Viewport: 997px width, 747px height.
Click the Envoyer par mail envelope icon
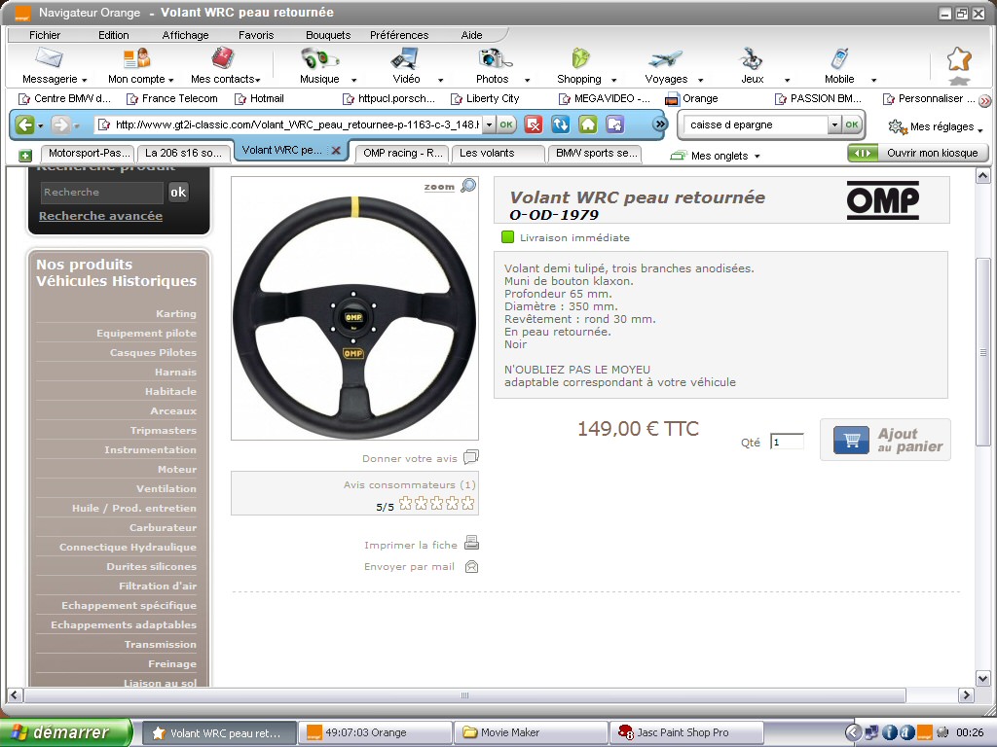pos(471,566)
